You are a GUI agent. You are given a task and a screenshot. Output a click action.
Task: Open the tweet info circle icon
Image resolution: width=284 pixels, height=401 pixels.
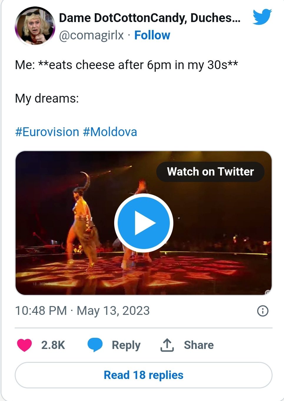263,311
